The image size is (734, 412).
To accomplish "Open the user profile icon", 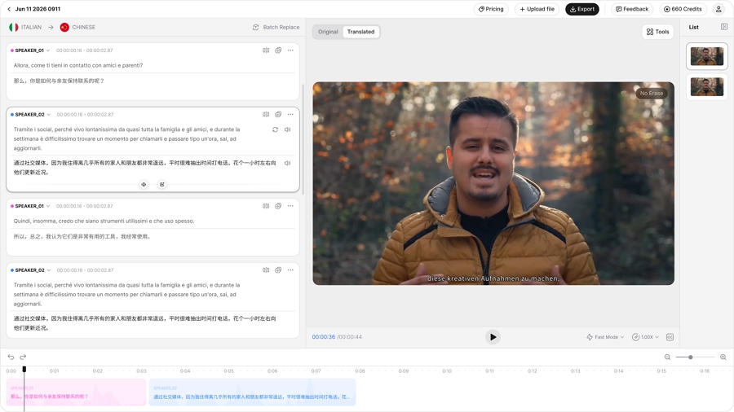I will 718,9.
